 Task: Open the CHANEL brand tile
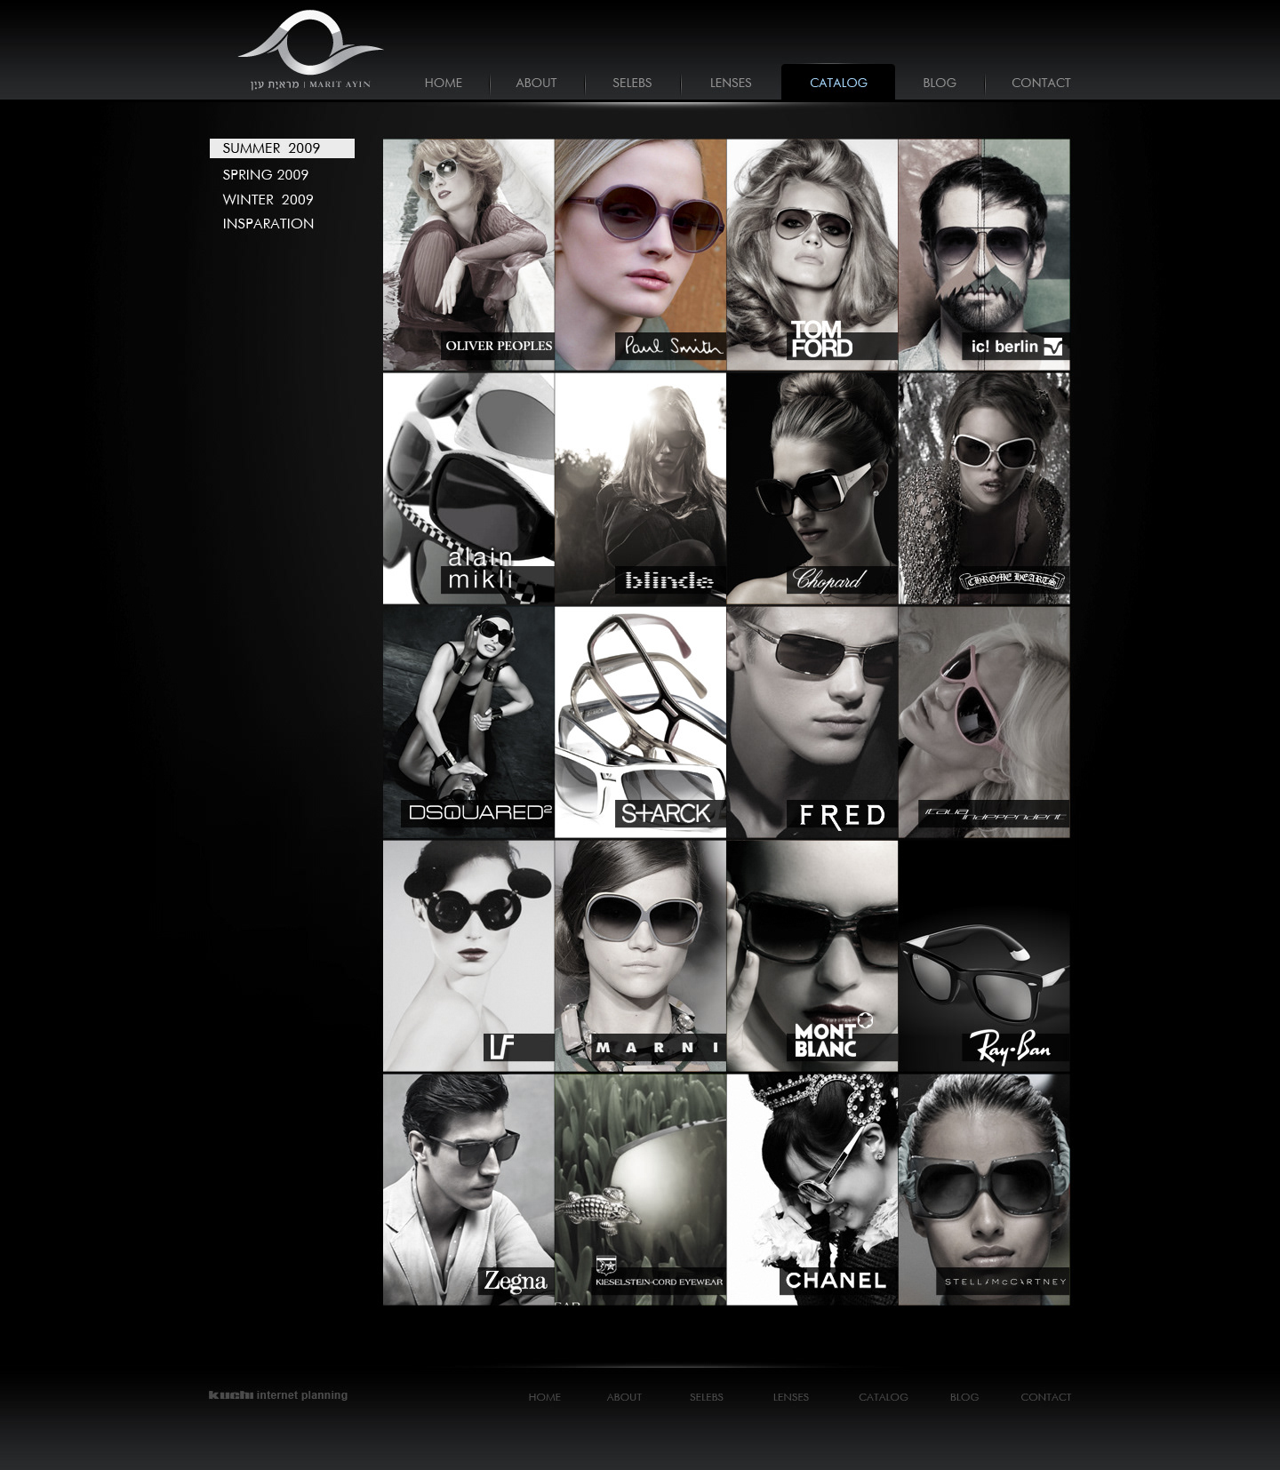point(812,1189)
